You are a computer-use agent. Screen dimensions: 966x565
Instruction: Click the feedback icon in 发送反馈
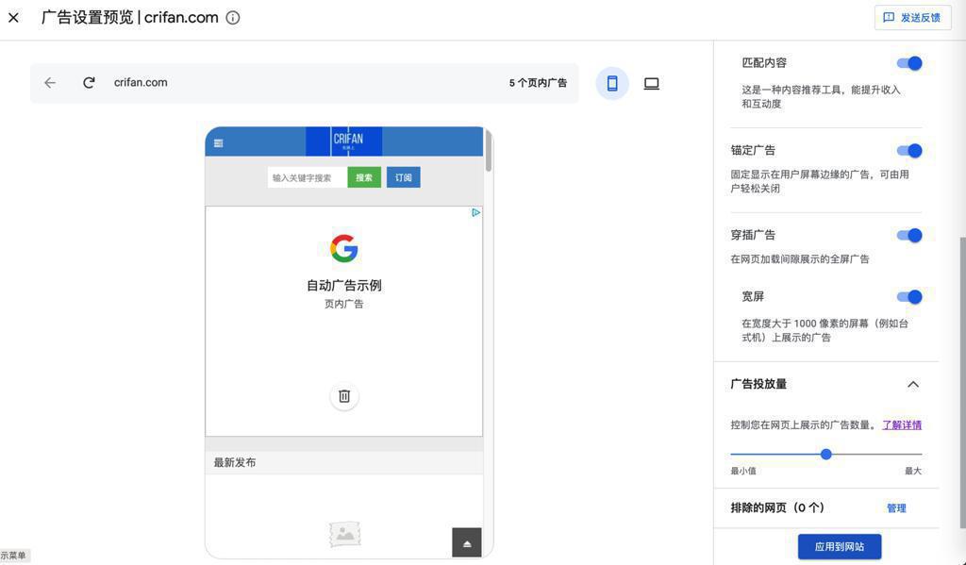(889, 18)
